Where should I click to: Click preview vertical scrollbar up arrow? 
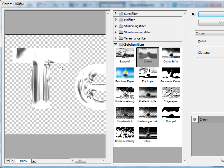click(x=108, y=13)
